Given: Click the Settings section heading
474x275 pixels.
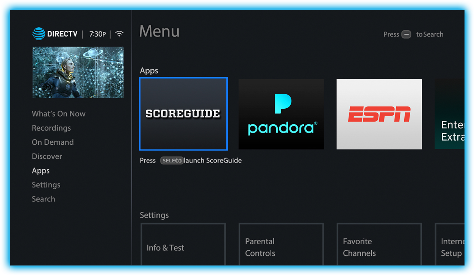Looking at the screenshot, I should (154, 215).
